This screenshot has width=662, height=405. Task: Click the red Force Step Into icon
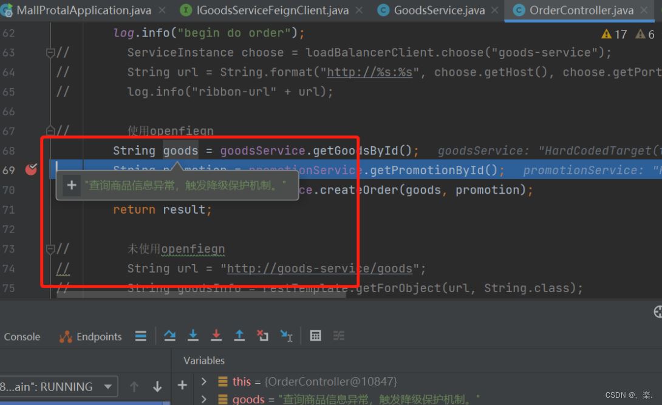[x=216, y=336]
